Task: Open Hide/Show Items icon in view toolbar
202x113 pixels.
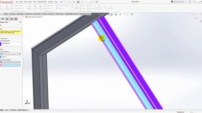Action: pyautogui.click(x=120, y=14)
